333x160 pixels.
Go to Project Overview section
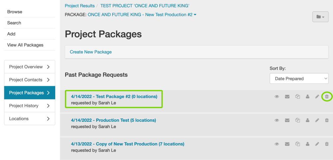(x=29, y=67)
